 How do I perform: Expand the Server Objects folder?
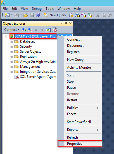[x=11, y=52]
